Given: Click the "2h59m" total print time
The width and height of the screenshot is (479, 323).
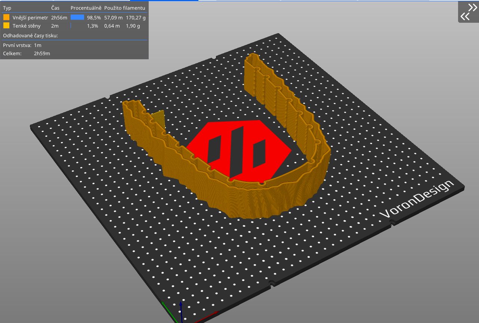Looking at the screenshot, I should [x=42, y=54].
